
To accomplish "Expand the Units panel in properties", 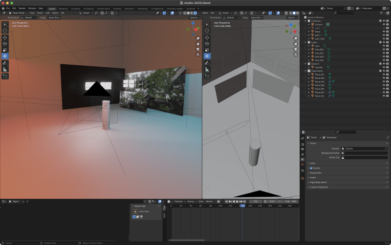I will pos(313,163).
